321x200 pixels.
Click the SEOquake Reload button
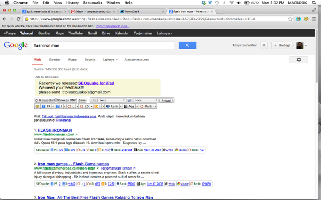[166, 101]
